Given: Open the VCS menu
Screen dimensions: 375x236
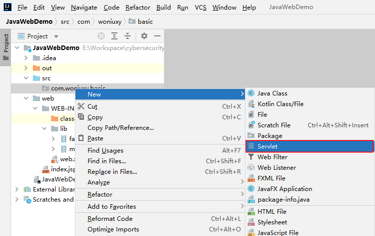Looking at the screenshot, I should point(200,8).
